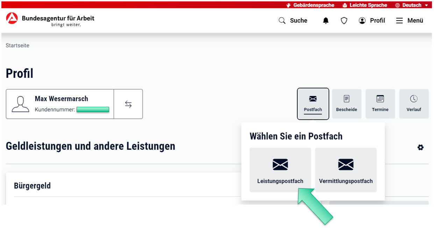This screenshot has width=434, height=228.
Task: Open the Menü hamburger menu
Action: point(410,21)
